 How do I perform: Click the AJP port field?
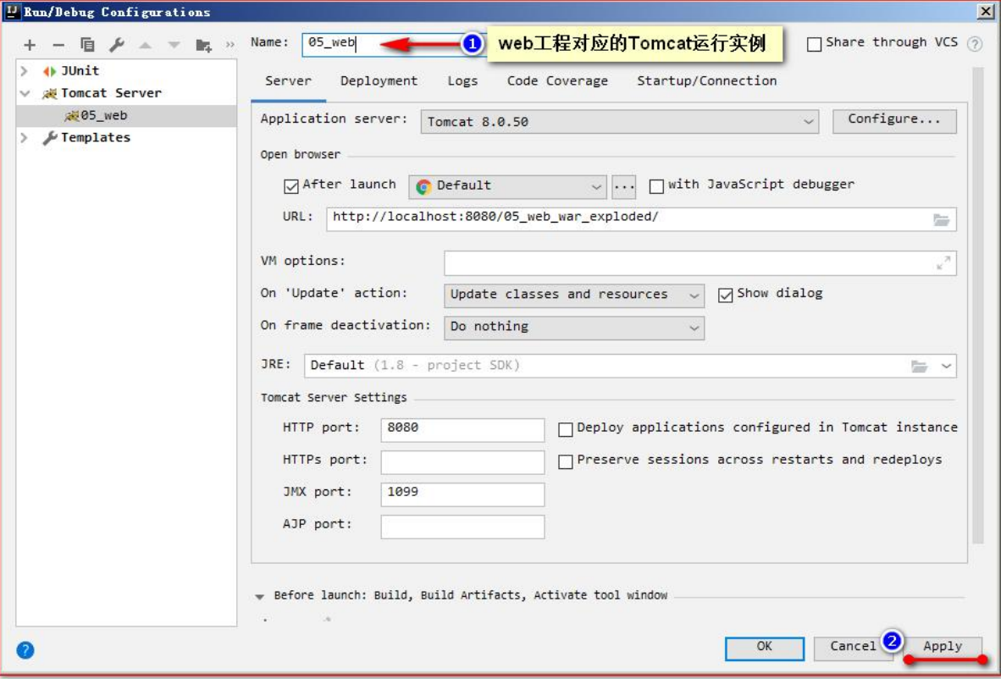462,527
